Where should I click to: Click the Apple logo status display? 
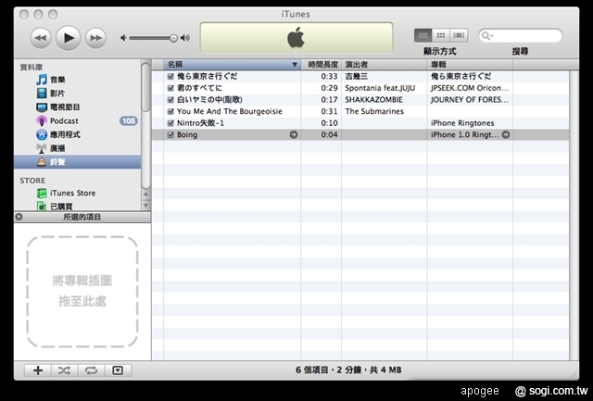[296, 37]
